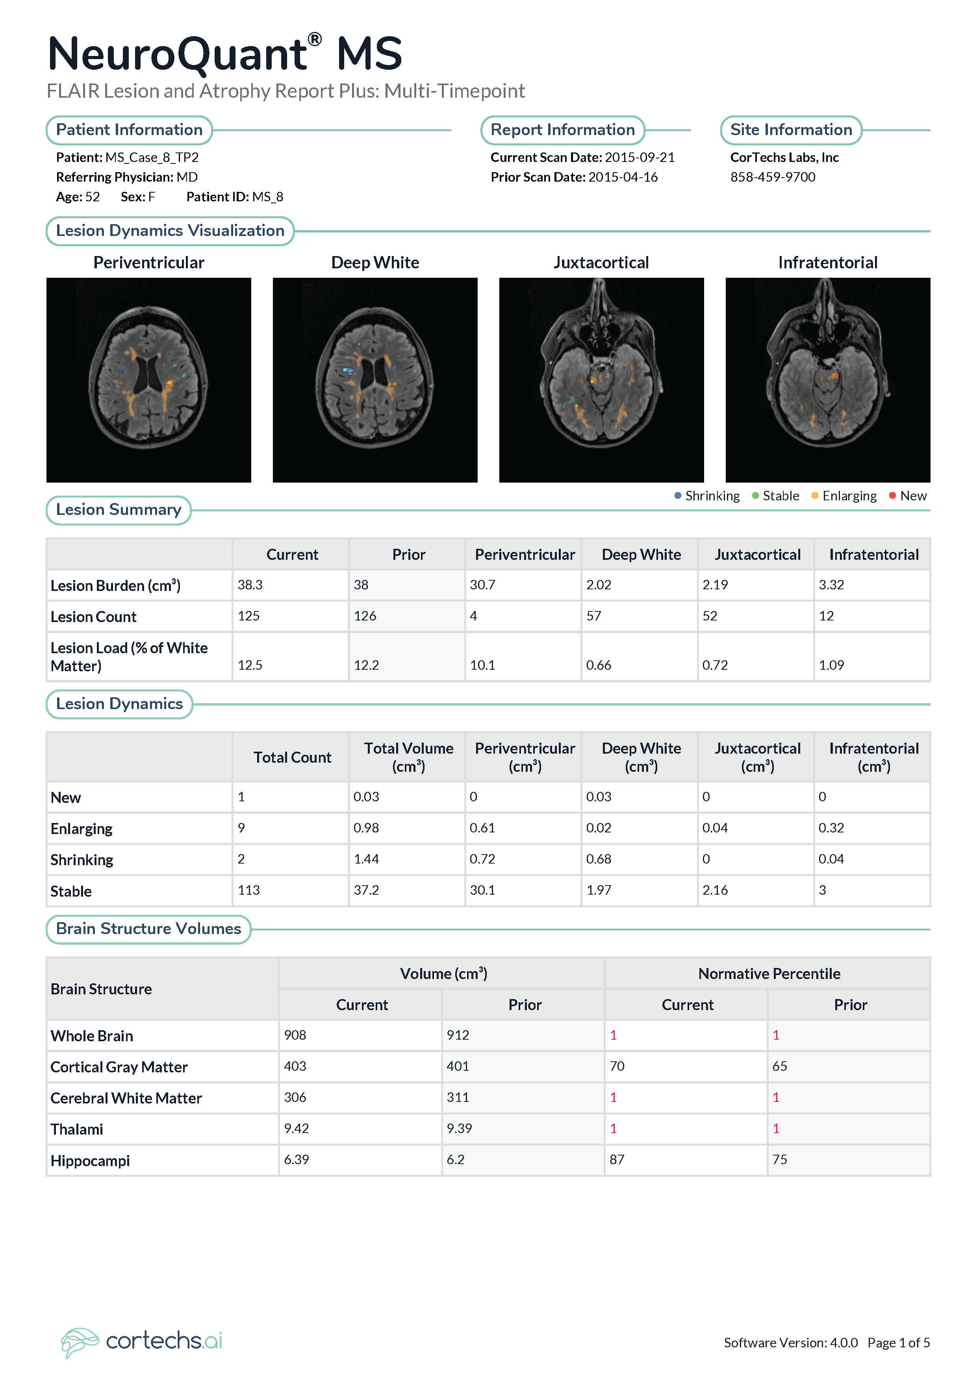Click Hippocampi prior percentile 75
This screenshot has height=1382, width=977.
click(780, 1161)
